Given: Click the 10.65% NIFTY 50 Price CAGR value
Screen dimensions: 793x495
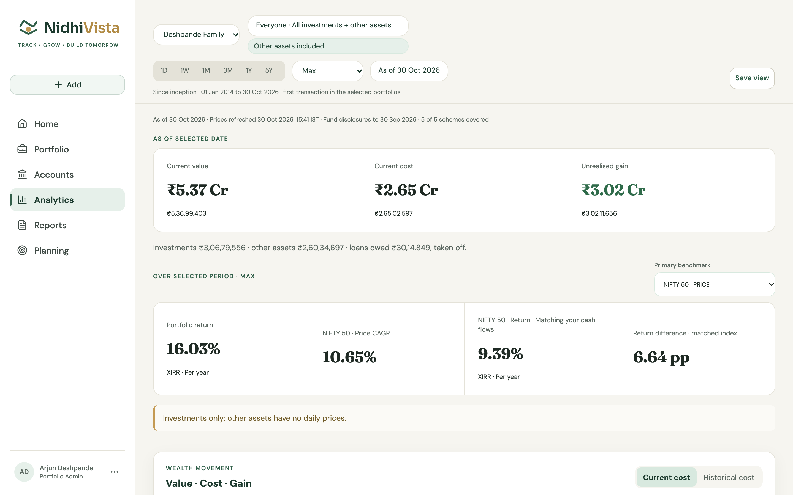Looking at the screenshot, I should tap(349, 357).
